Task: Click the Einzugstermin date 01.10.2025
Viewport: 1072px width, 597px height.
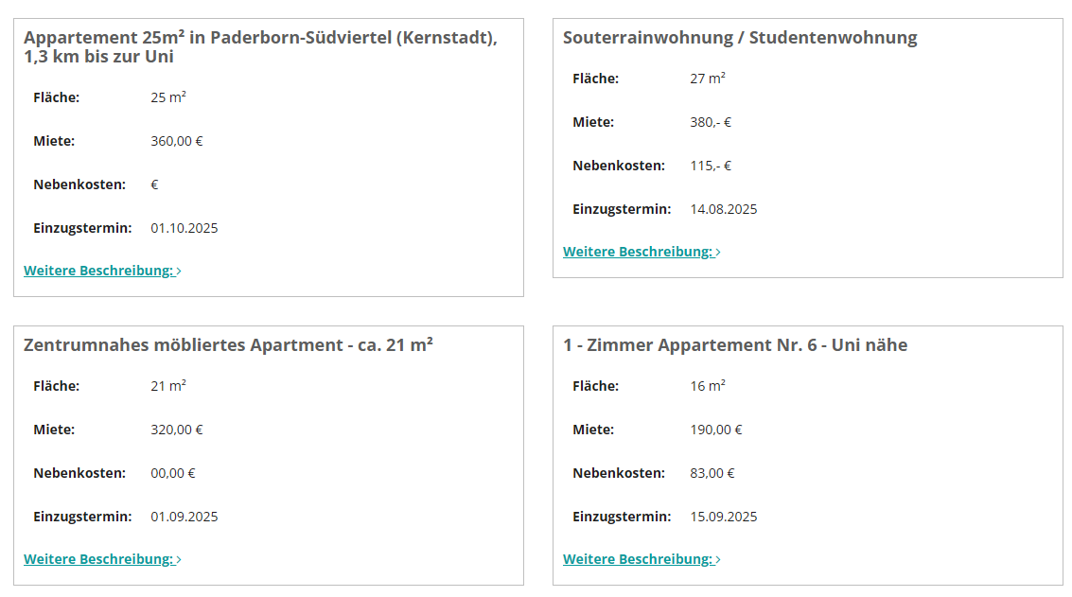Action: pos(185,228)
